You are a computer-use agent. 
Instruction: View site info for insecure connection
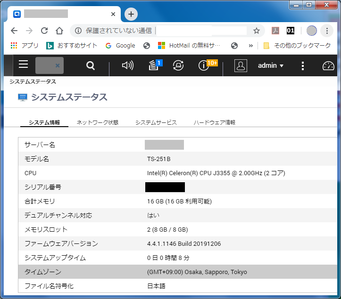tap(78, 31)
